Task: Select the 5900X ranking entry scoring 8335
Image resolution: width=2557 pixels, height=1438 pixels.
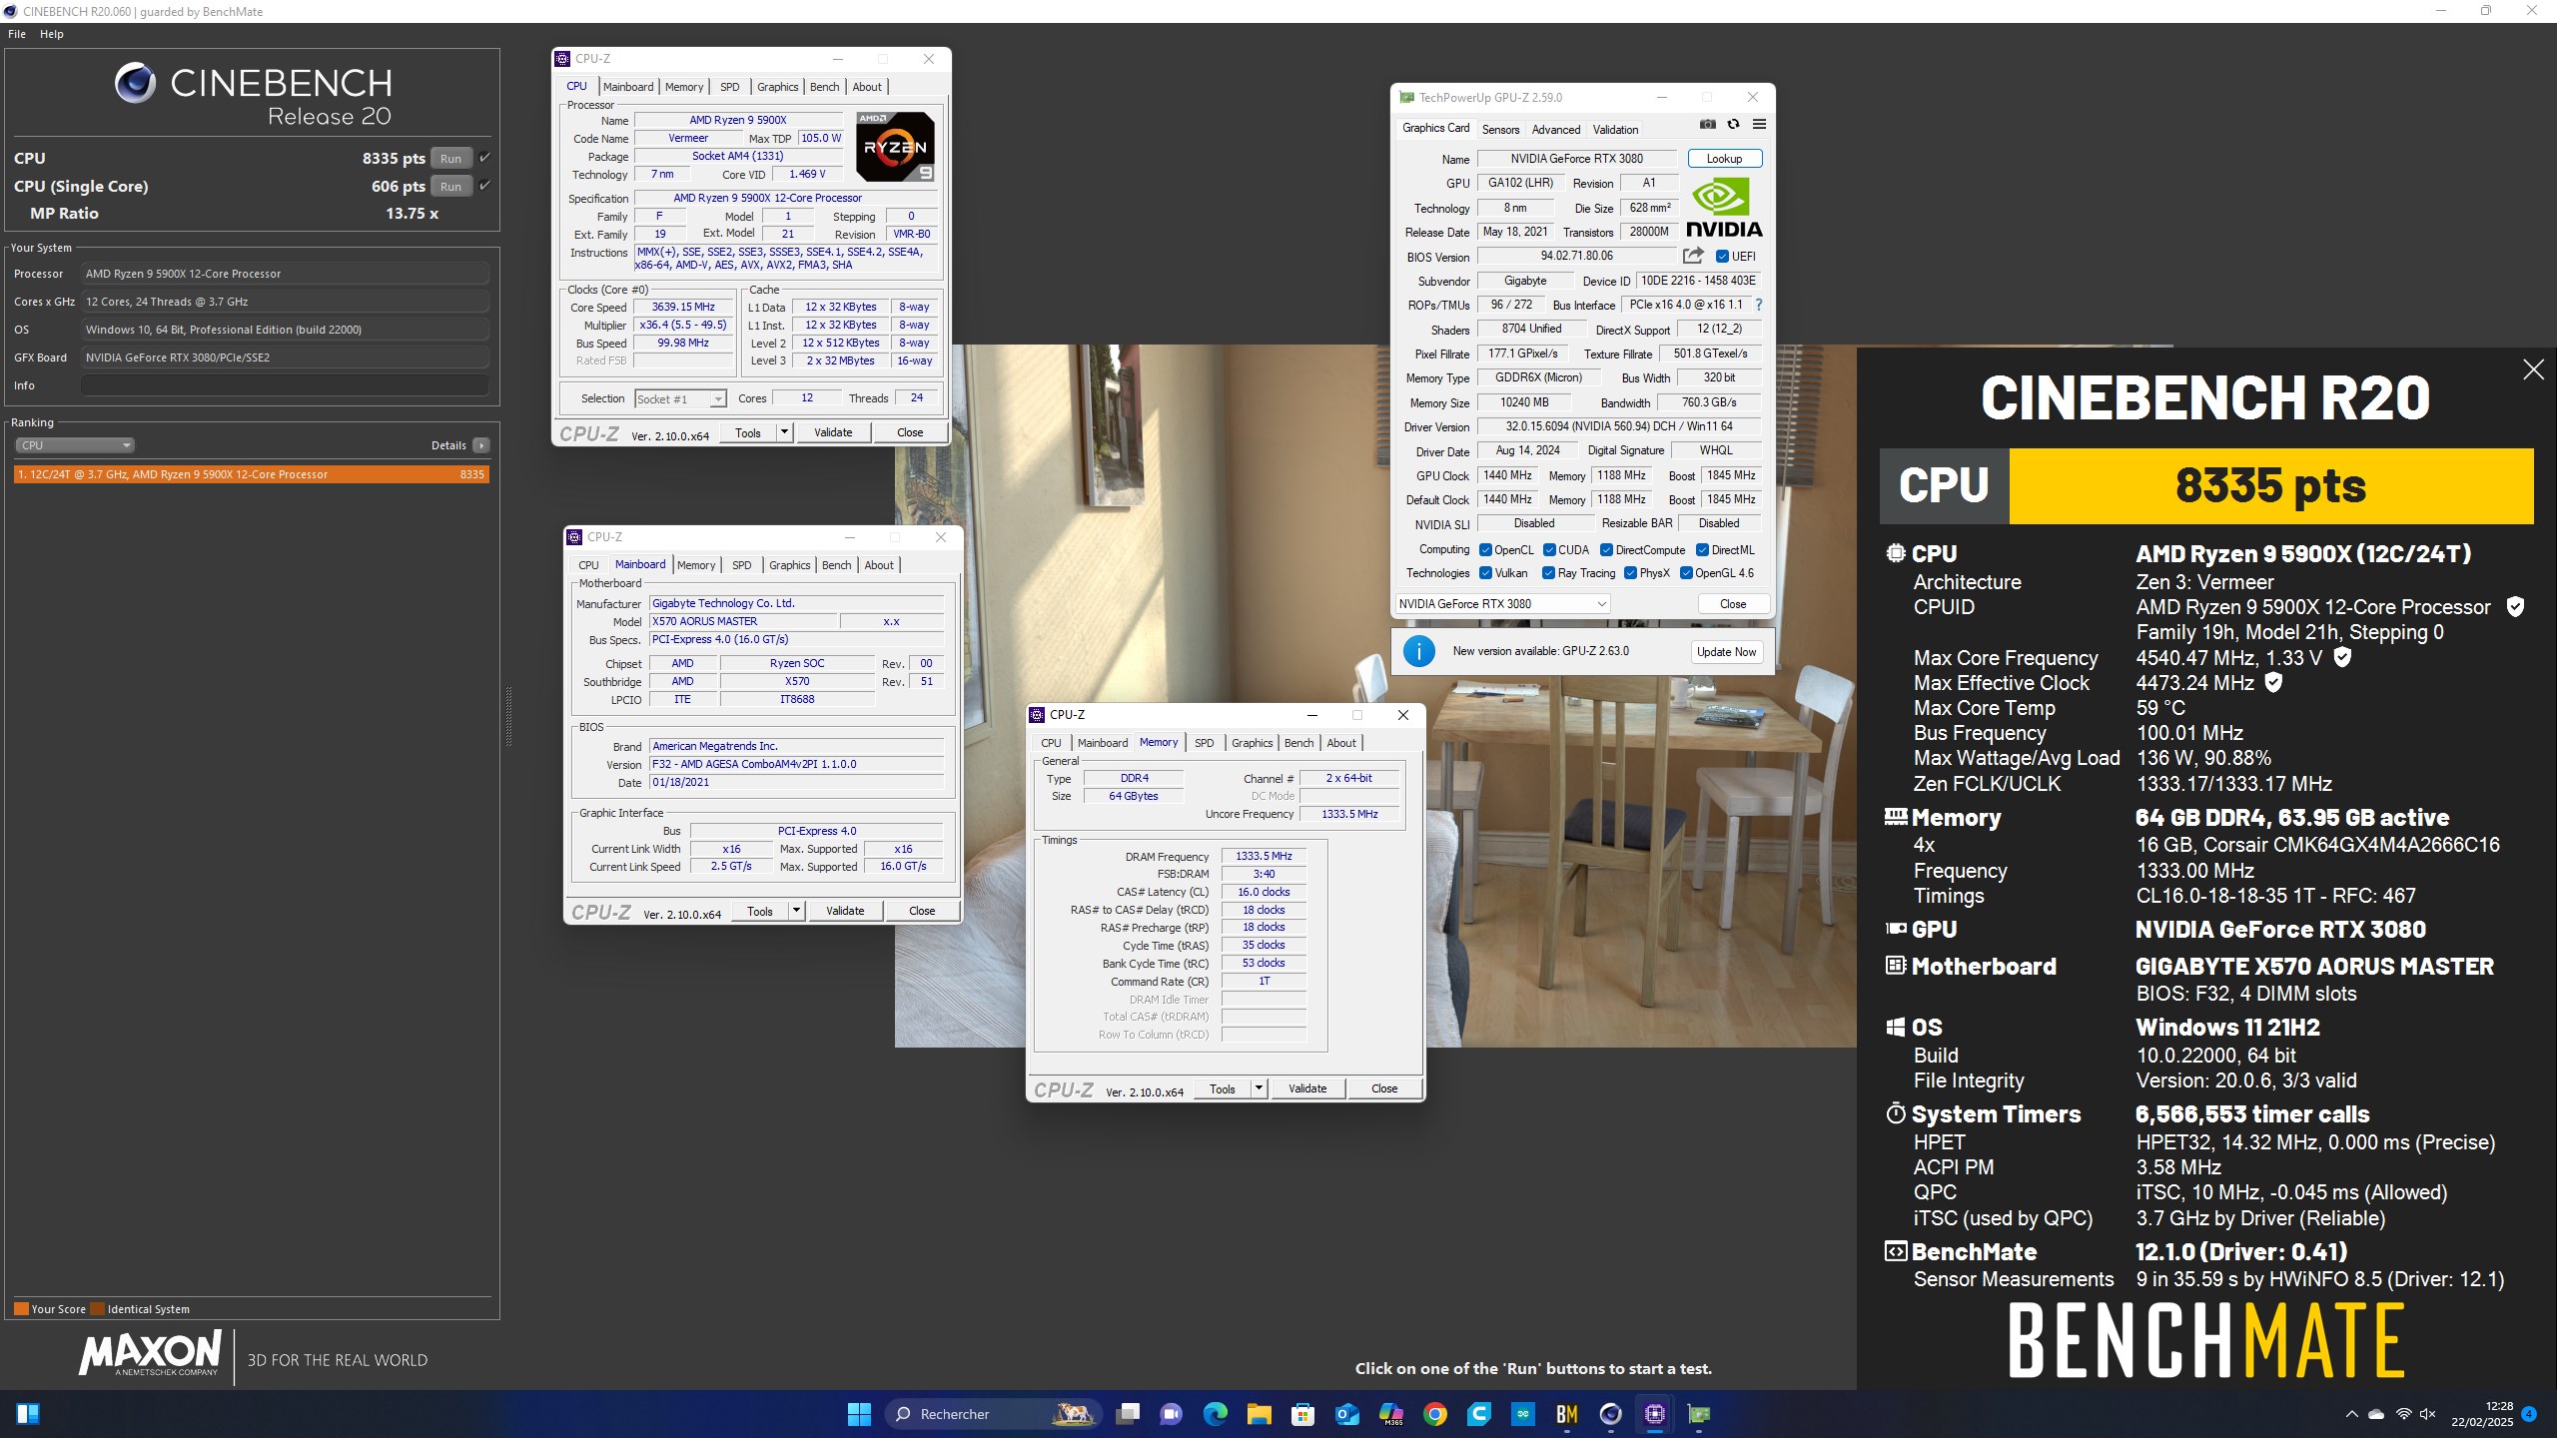Action: (252, 474)
